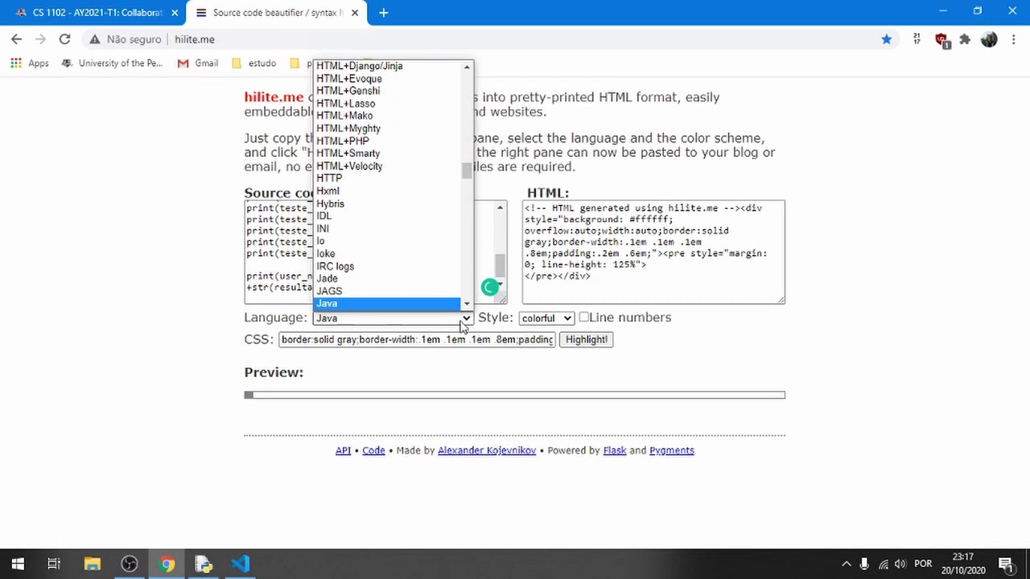Viewport: 1030px width, 579px height.
Task: Open the Flask link
Action: click(x=614, y=450)
